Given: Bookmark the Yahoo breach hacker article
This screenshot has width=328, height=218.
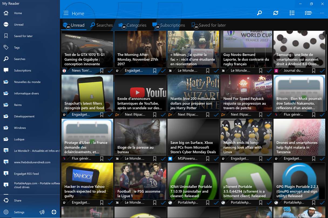Looking at the screenshot, I should click(x=102, y=202).
